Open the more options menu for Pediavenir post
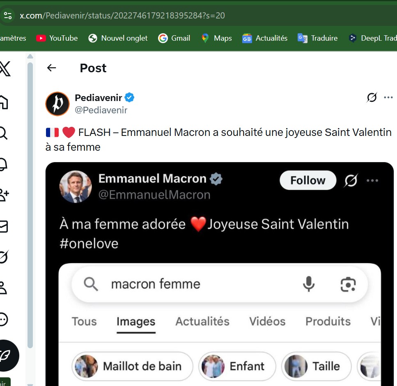Image resolution: width=397 pixels, height=386 pixels. tap(388, 98)
